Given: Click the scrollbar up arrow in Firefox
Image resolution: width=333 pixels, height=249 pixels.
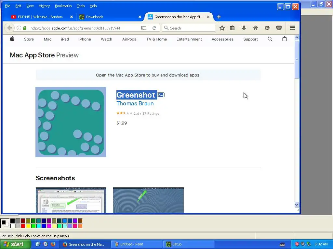Looking at the screenshot, I should (297, 38).
